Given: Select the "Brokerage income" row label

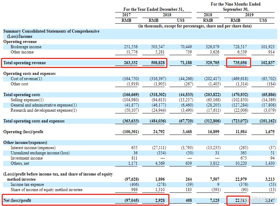Looking at the screenshot, I should (x=26, y=47).
